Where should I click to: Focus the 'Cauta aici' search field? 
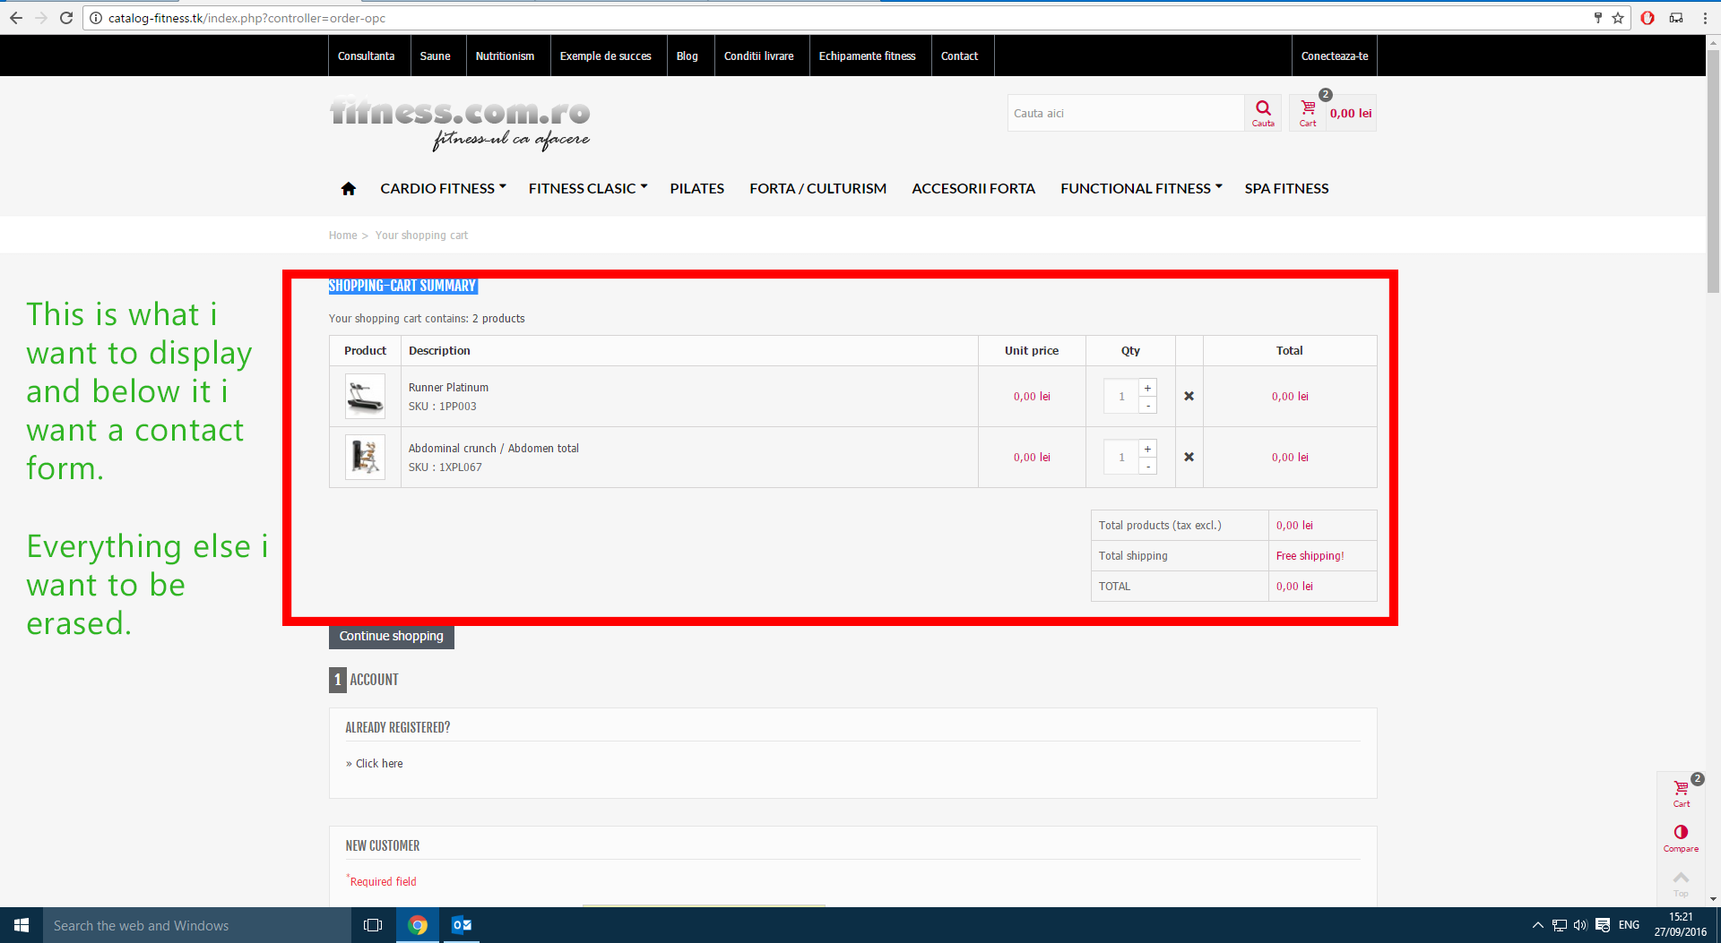[x=1126, y=113]
